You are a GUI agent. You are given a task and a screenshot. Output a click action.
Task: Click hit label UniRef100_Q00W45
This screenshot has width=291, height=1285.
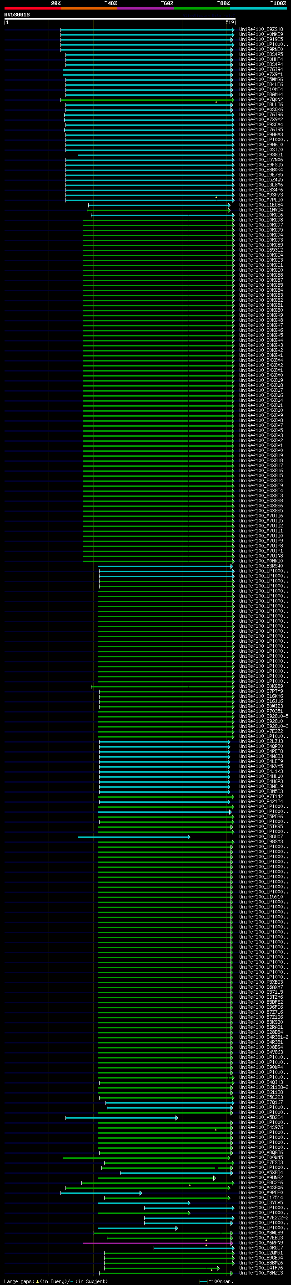(x=261, y=1158)
